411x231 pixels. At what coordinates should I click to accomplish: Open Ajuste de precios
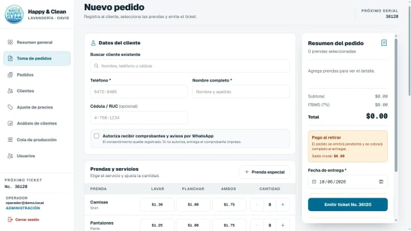(37, 107)
